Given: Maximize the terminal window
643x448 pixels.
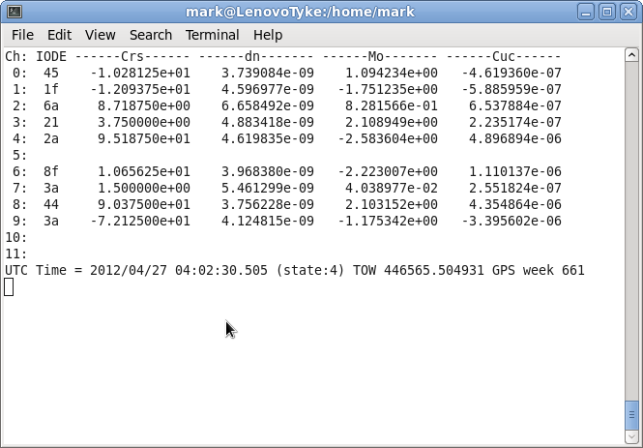Looking at the screenshot, I should coord(606,12).
